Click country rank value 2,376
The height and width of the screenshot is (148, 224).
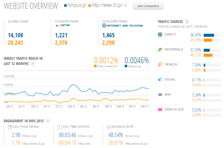click(61, 43)
